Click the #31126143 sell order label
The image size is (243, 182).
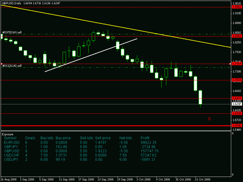[12, 66]
